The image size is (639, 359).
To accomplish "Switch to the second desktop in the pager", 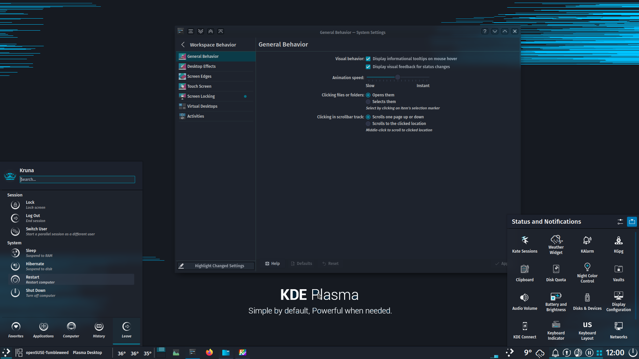I will [161, 355].
